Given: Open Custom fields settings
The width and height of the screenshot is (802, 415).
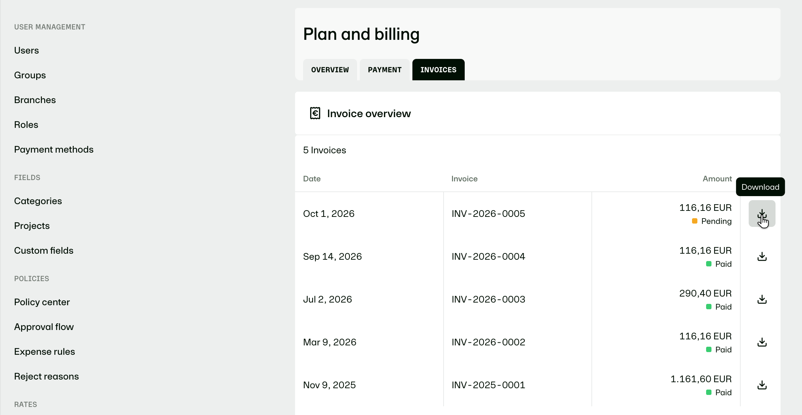Looking at the screenshot, I should [44, 250].
